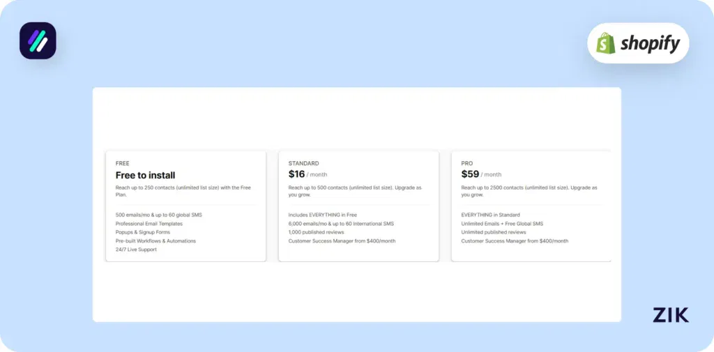Select the STANDARD plan label

[304, 164]
